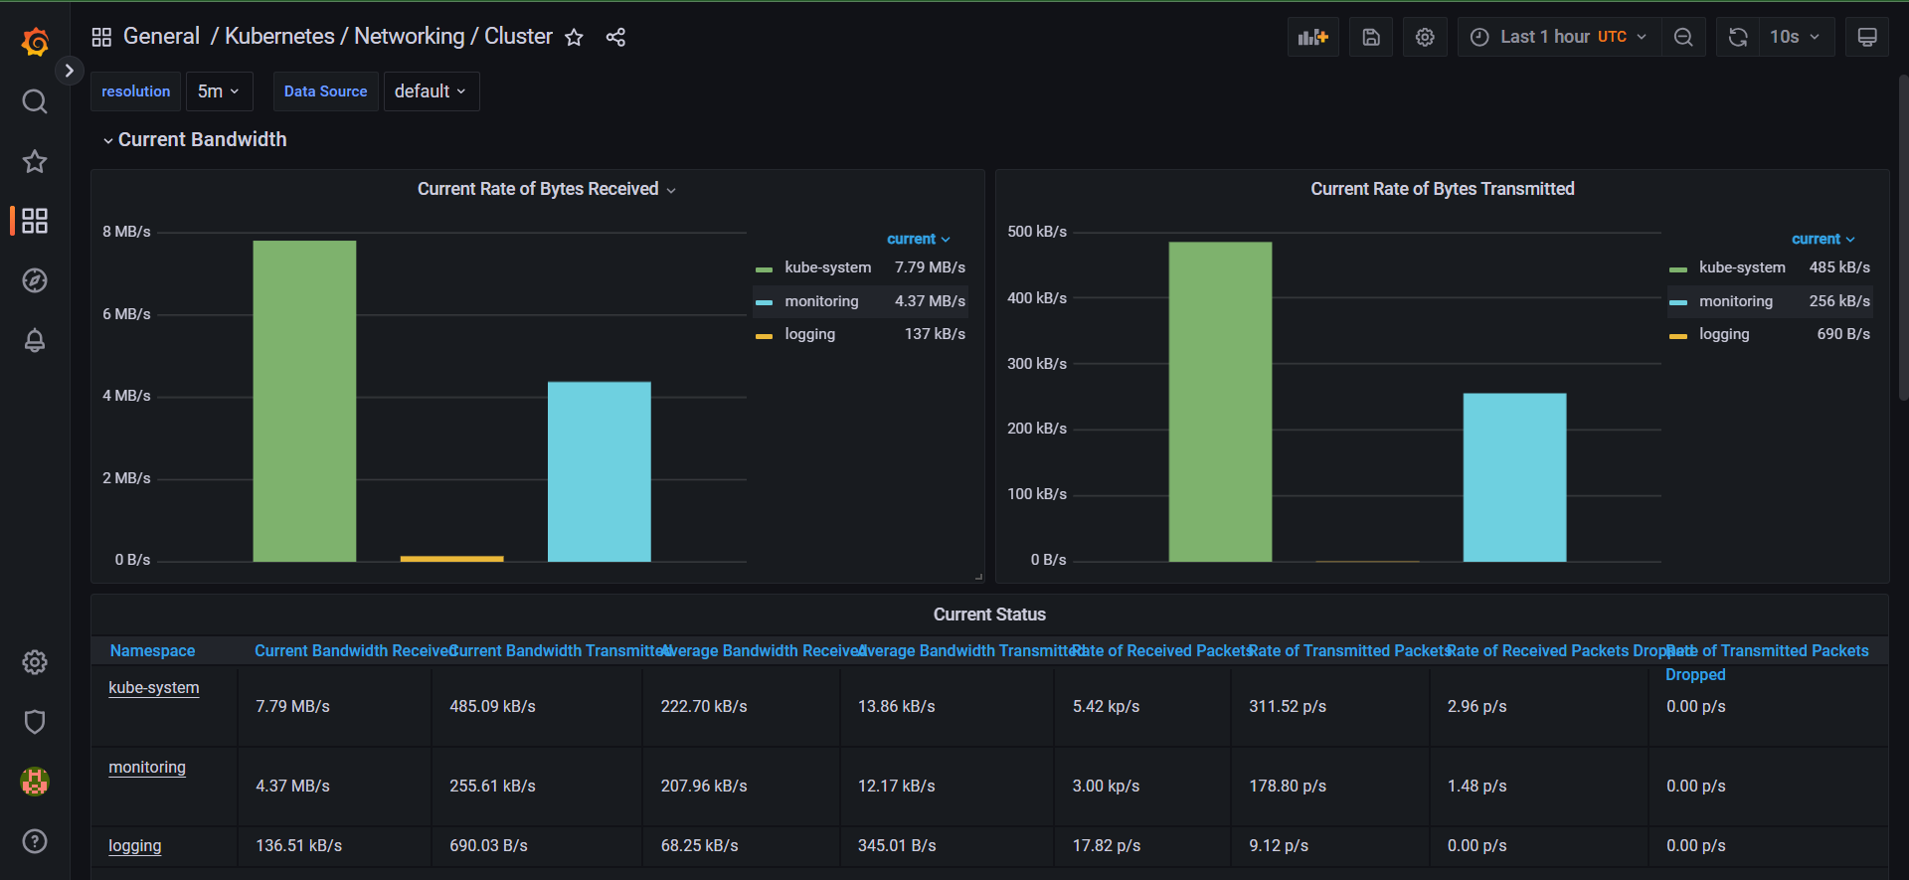
Task: Sort by Average Bandwidth Received column
Action: [763, 650]
